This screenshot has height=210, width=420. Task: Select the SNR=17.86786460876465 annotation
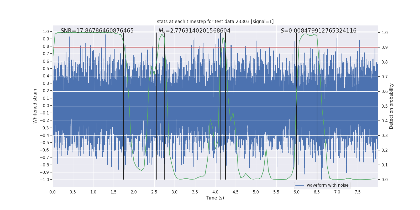point(97,31)
